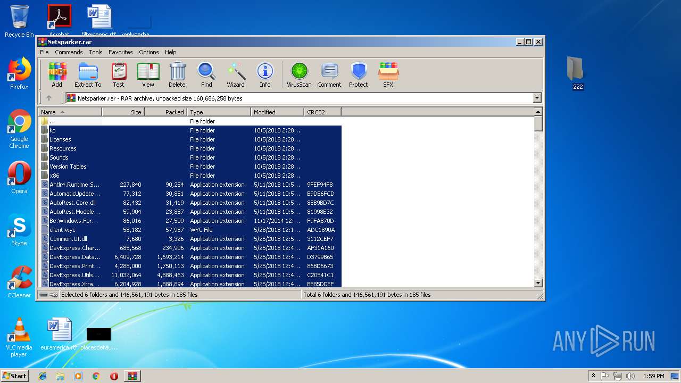
Task: Open the CCleaner desktop shortcut
Action: click(x=19, y=282)
